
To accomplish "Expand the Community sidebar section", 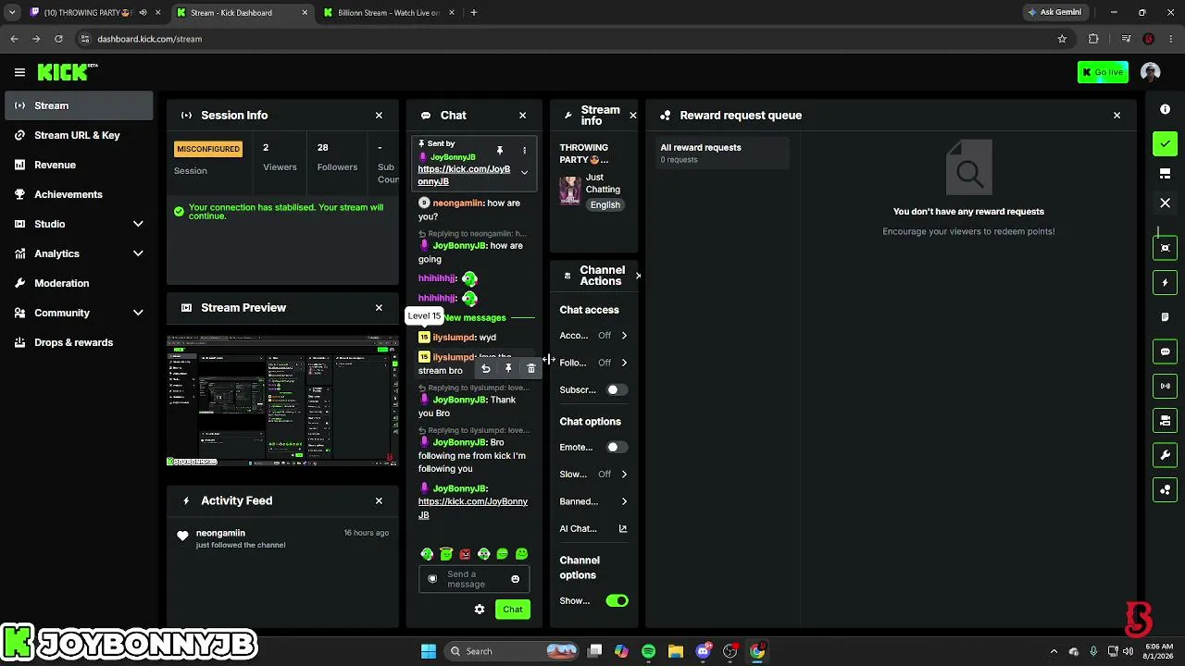I will [138, 313].
